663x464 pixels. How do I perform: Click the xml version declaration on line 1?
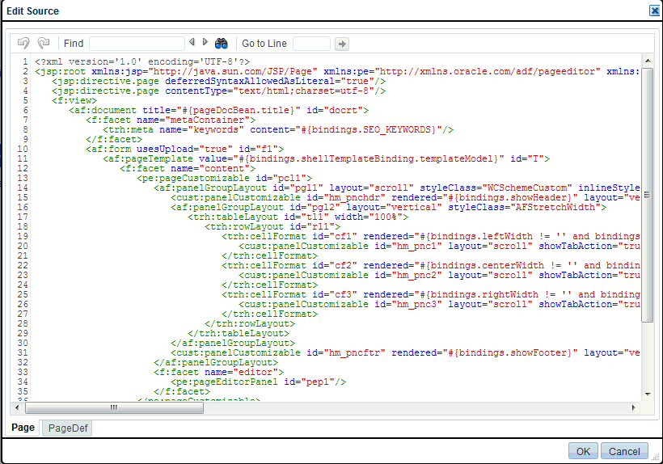[142, 61]
